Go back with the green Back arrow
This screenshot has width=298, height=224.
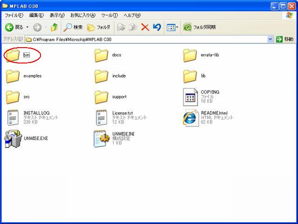14,28
